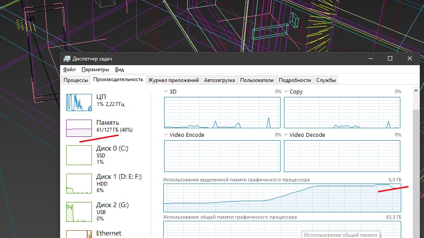Click the HDD label under Диск 1
Viewport: 424px width, 238px height.
(102, 184)
